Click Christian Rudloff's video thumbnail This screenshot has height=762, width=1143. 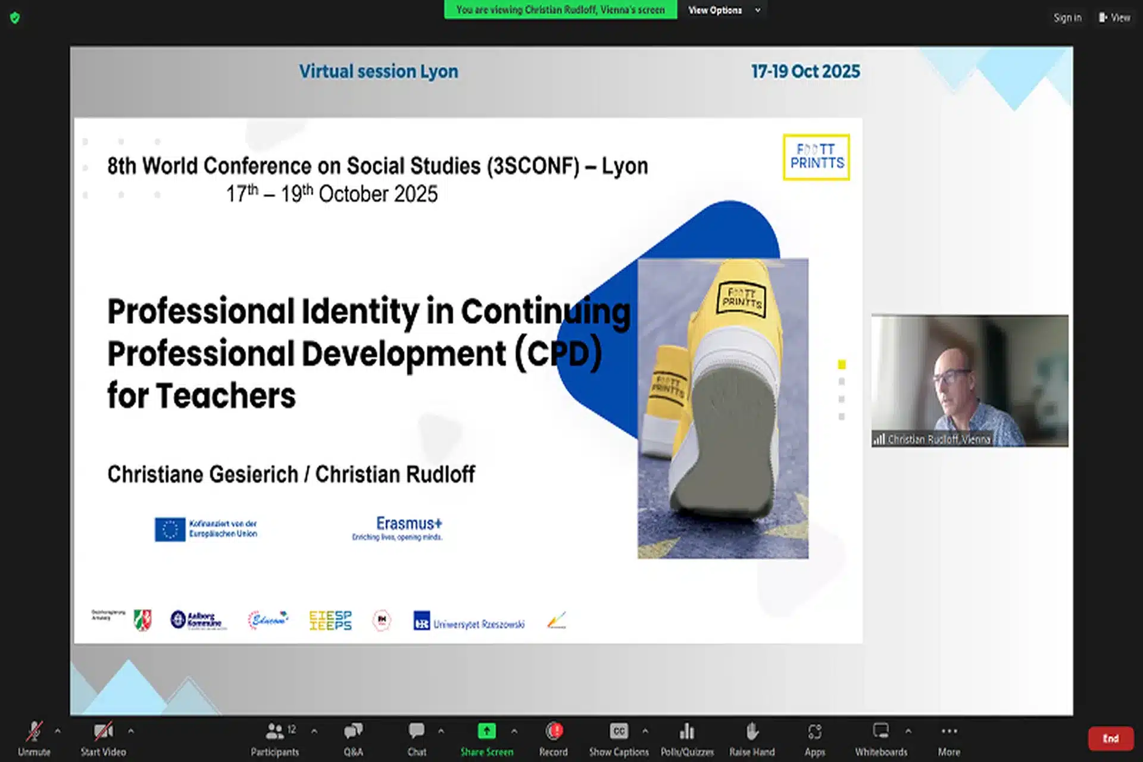pos(970,381)
